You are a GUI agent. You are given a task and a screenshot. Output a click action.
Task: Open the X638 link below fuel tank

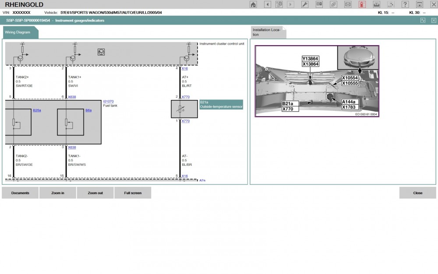click(72, 147)
